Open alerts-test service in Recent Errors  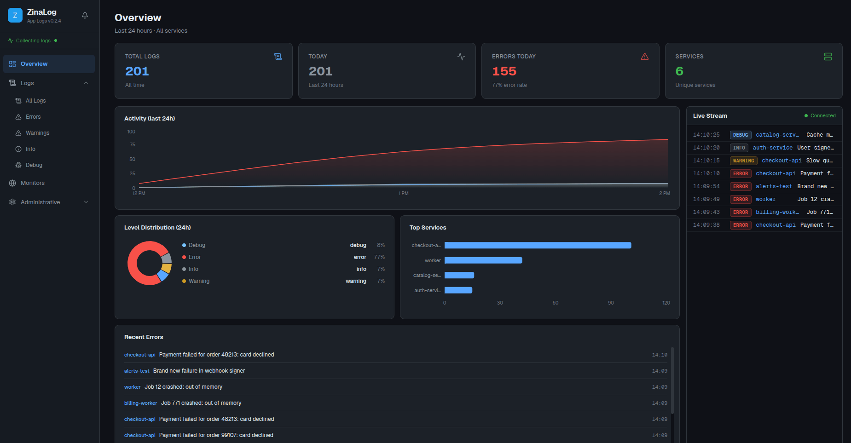(x=137, y=371)
